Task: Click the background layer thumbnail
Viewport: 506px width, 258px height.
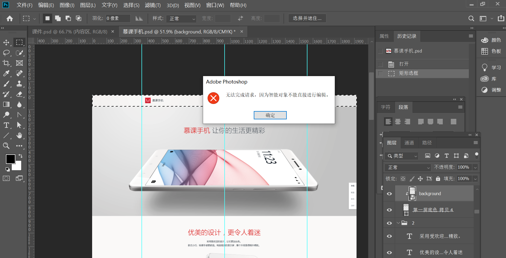Action: click(x=412, y=194)
